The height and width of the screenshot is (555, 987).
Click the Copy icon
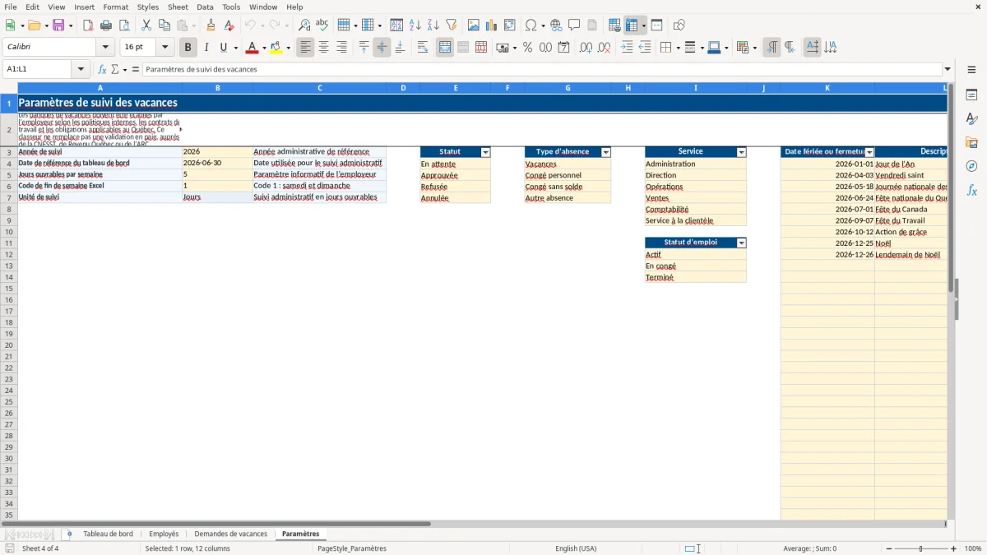click(x=164, y=25)
